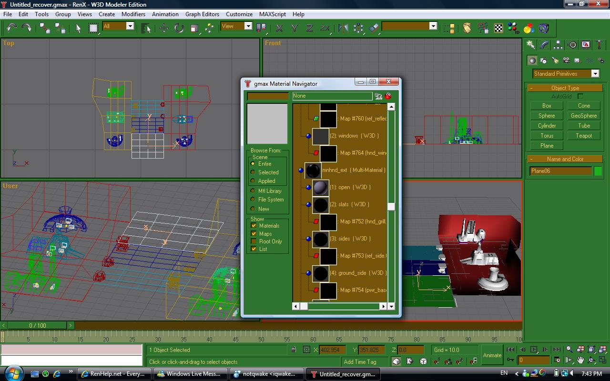Image resolution: width=610 pixels, height=381 pixels.
Task: Restrict movement to the X axis
Action: pos(279,28)
